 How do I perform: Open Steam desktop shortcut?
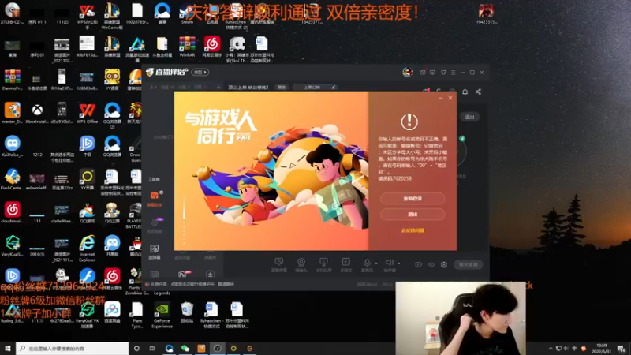187,13
